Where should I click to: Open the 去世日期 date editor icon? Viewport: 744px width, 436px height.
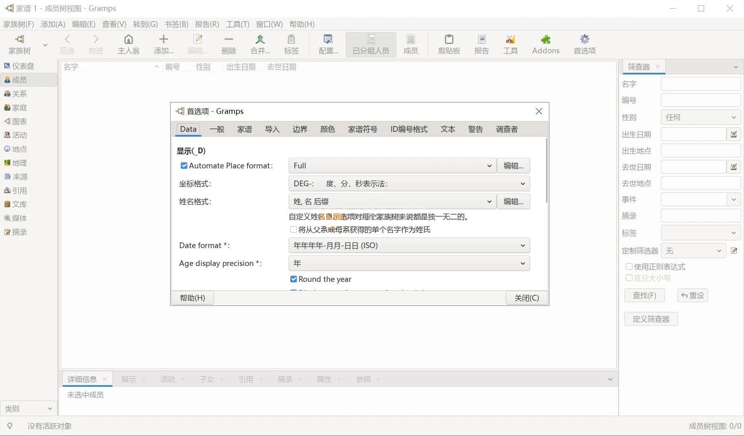733,167
